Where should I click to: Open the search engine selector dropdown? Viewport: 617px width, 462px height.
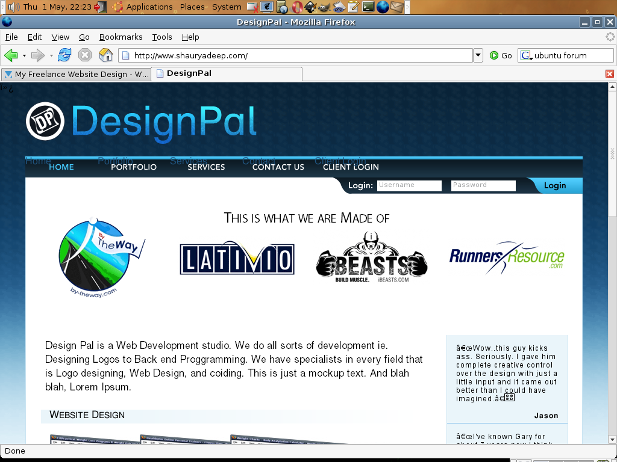coord(526,56)
